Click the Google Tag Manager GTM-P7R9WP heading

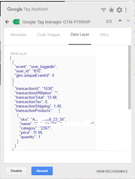click(56, 22)
